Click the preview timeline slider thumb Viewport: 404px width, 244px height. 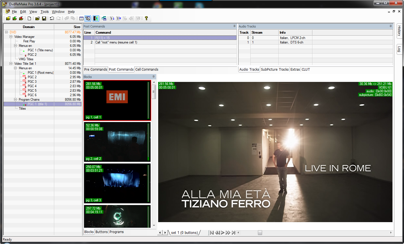(x=260, y=233)
